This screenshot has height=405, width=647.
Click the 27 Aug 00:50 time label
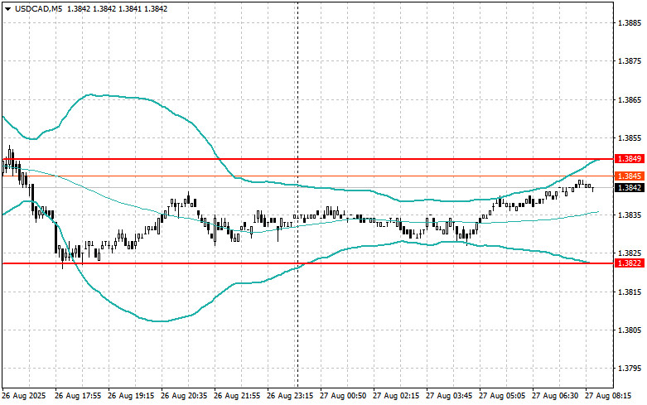(x=343, y=396)
